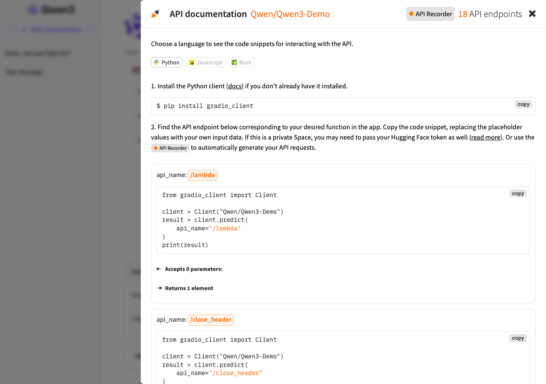Screen dimensions: 546x384
Task: Copy the /close_header code snippet
Action: (x=518, y=338)
